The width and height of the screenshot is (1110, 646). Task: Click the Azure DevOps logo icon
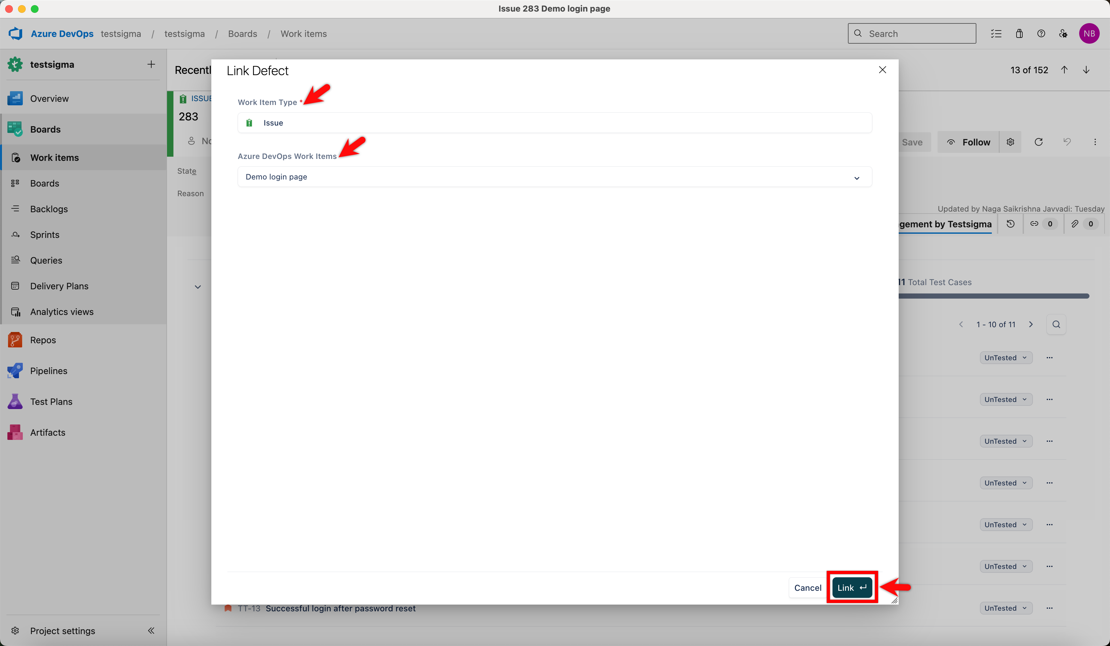pos(15,33)
